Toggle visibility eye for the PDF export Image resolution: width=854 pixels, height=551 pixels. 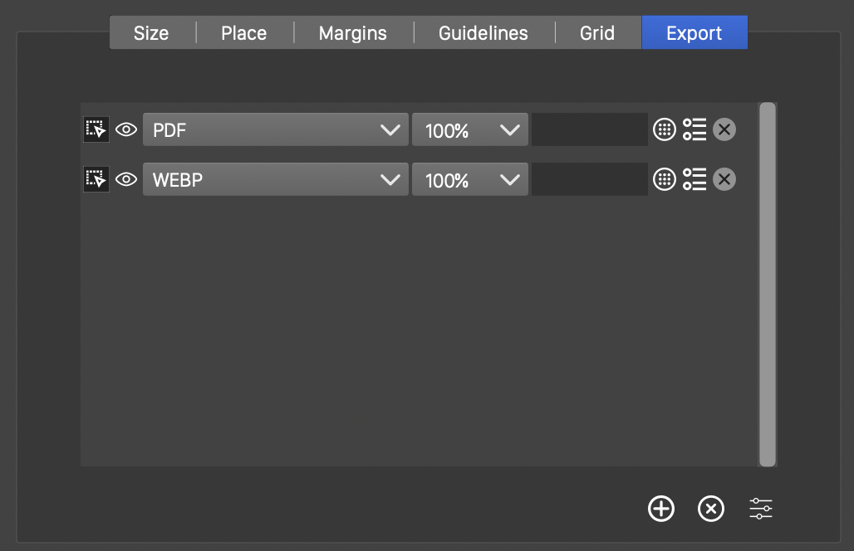[x=126, y=129]
